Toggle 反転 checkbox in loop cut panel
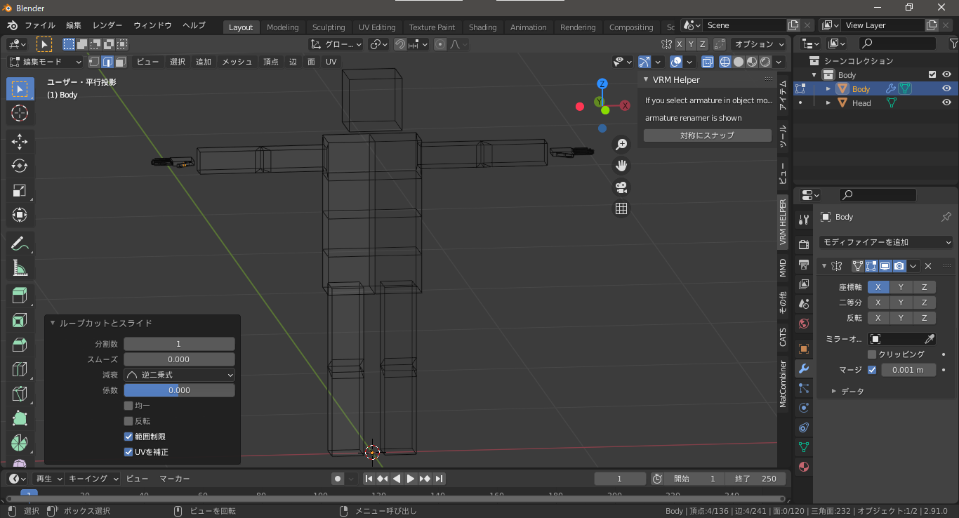This screenshot has height=518, width=959. [128, 421]
